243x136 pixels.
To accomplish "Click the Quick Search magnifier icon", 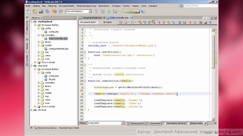I will pos(181,6).
